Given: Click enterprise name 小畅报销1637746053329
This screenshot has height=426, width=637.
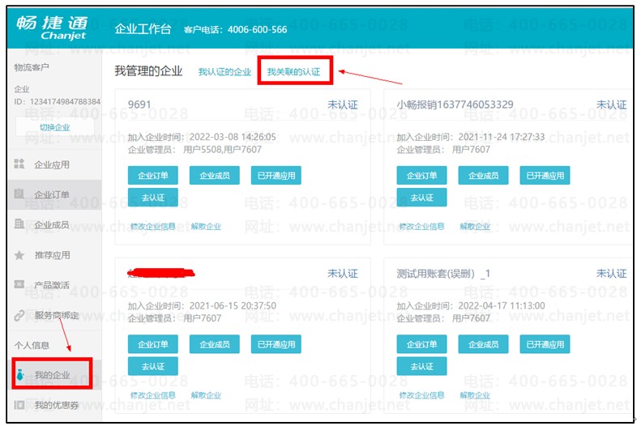Looking at the screenshot, I should [x=455, y=104].
